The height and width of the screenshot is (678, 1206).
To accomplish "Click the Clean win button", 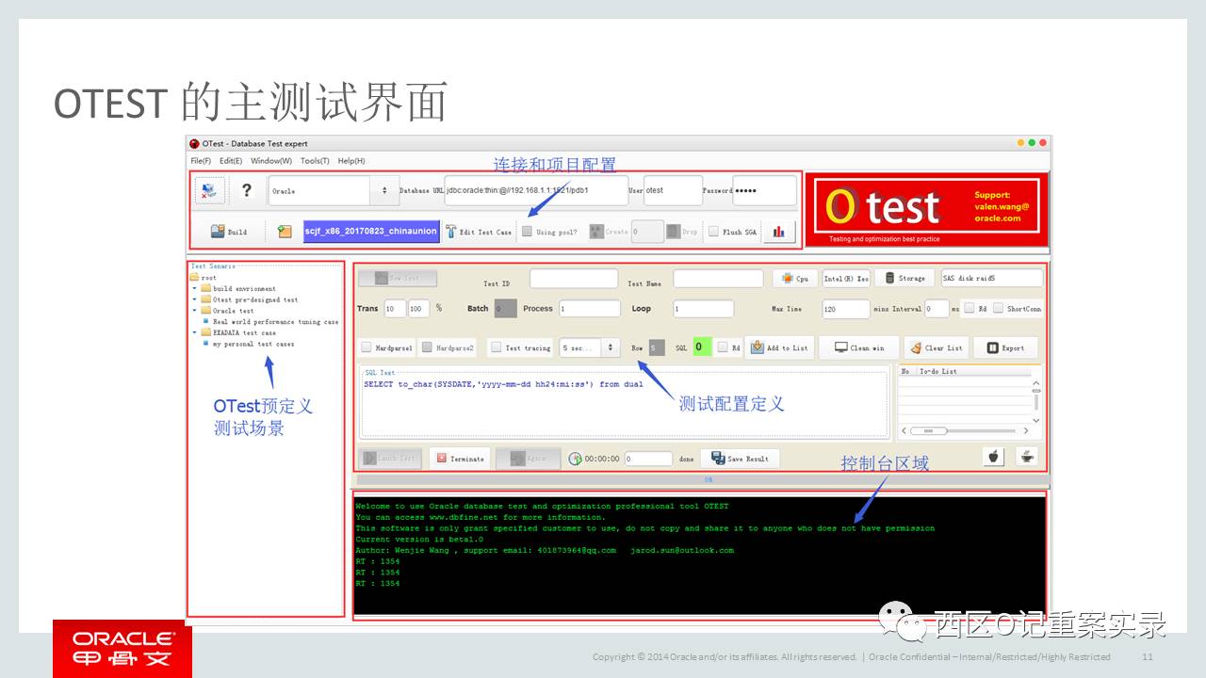I will [860, 347].
